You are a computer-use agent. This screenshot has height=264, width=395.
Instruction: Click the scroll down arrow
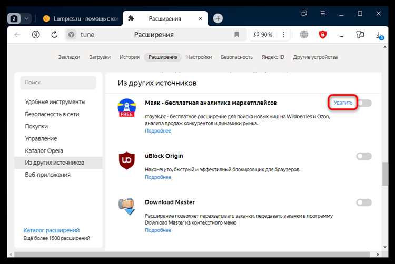[x=385, y=247]
